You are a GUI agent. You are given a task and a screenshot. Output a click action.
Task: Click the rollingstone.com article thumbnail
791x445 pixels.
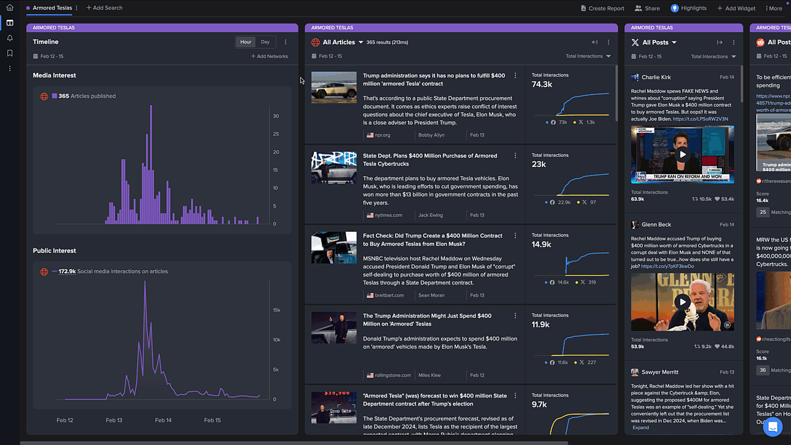coord(334,327)
